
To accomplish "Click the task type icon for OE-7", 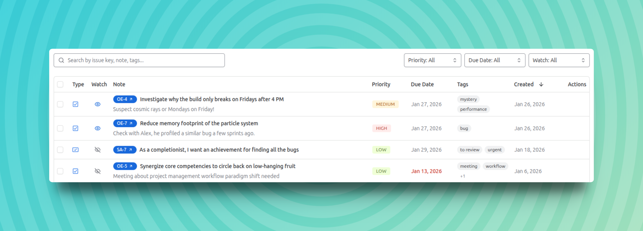I will pos(75,128).
